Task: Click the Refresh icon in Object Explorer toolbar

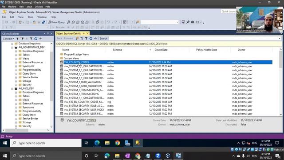Action: coord(35,39)
